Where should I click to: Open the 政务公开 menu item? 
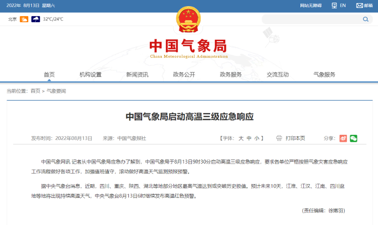pyautogui.click(x=184, y=74)
